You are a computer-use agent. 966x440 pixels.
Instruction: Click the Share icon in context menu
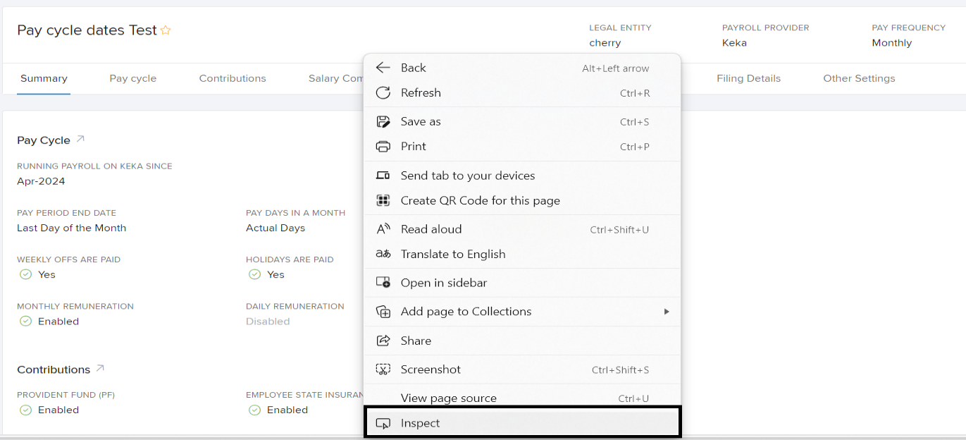click(383, 341)
